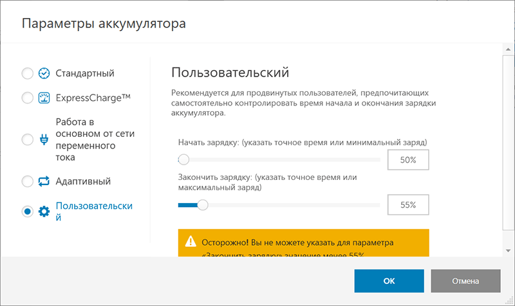Open the Стандартный mode label
Image resolution: width=515 pixels, height=306 pixels.
click(x=85, y=73)
